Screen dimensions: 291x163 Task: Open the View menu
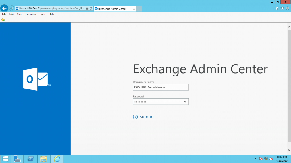(20, 14)
